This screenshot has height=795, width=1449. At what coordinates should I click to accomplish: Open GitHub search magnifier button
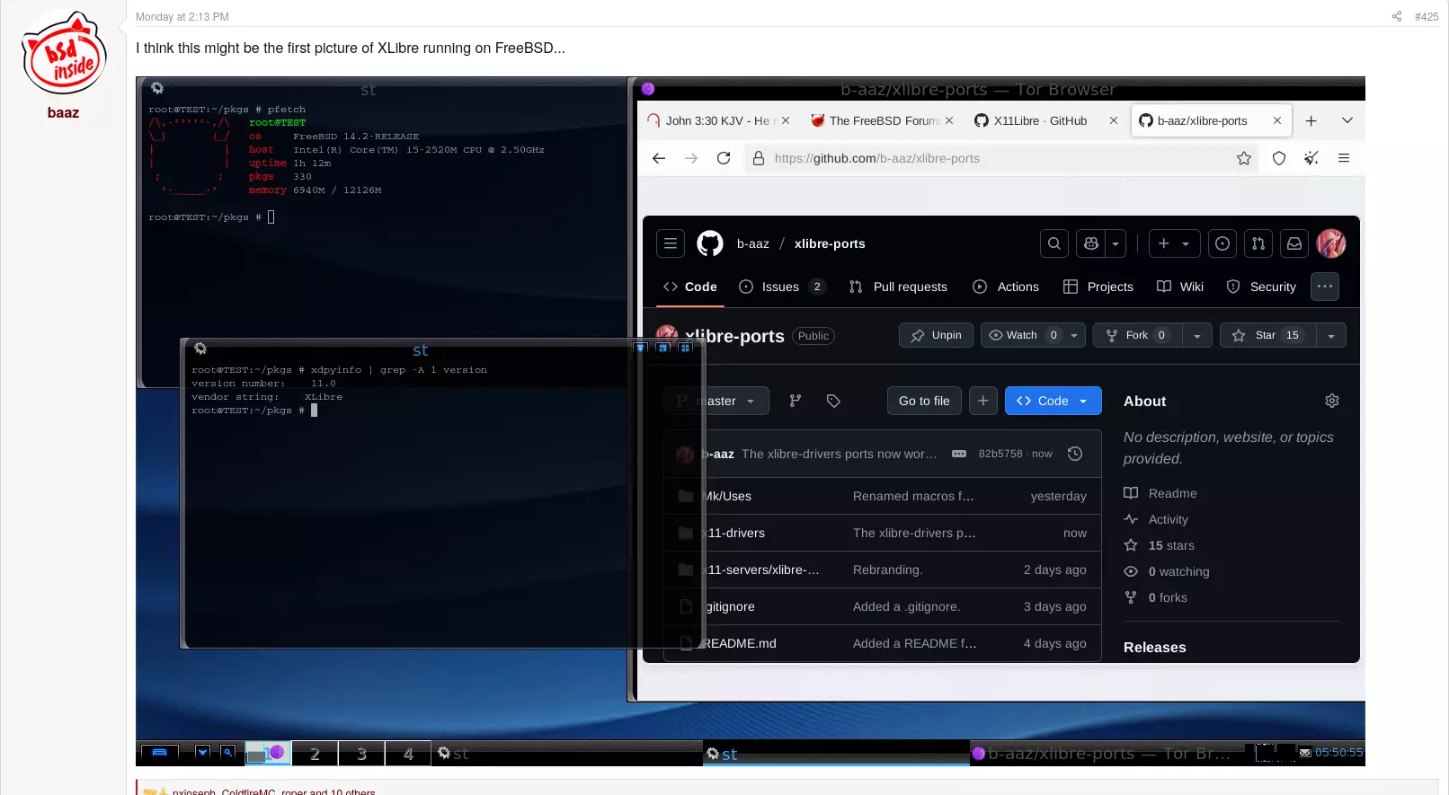[1054, 243]
